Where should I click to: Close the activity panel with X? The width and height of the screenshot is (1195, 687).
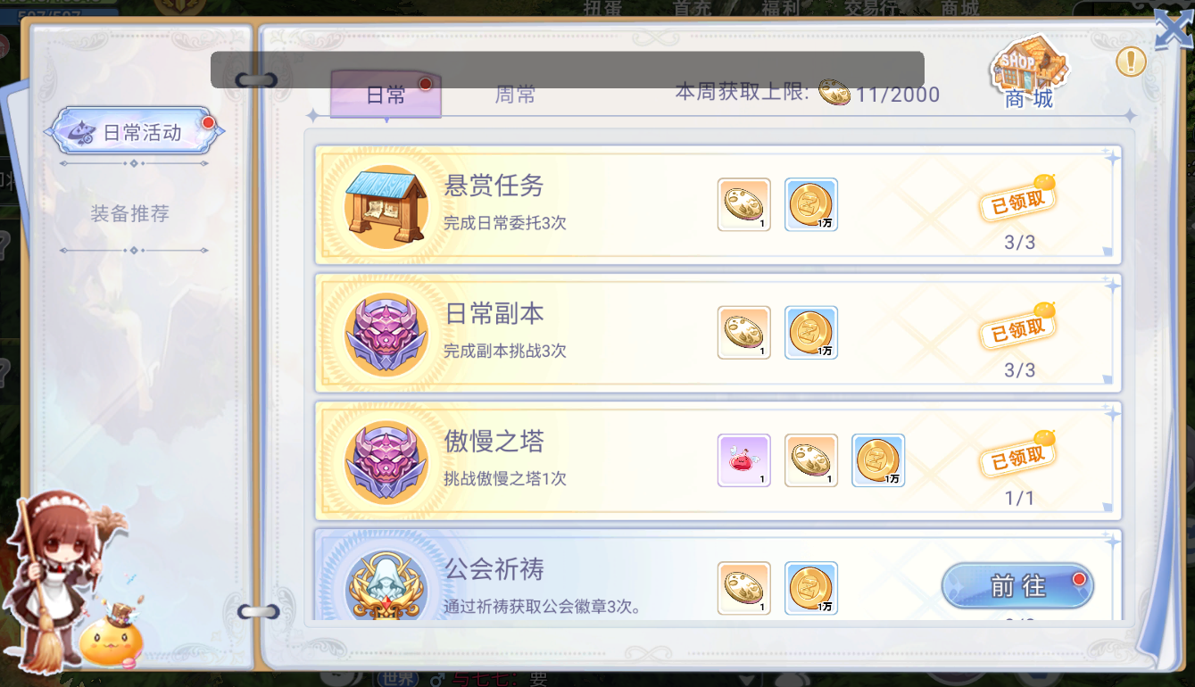1173,29
